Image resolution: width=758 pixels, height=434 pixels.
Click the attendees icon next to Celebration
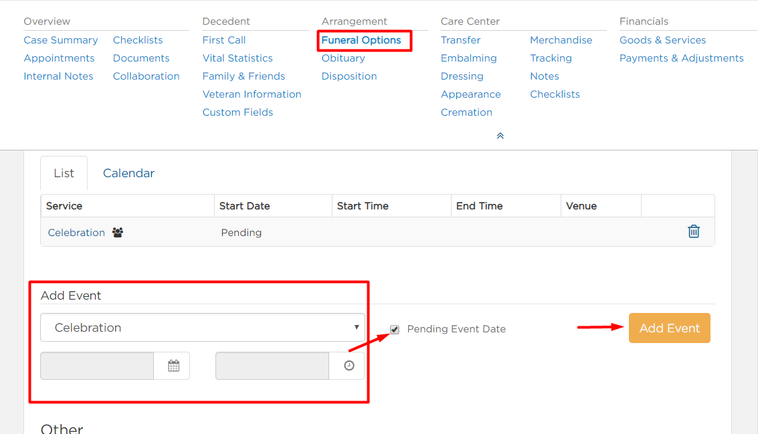pos(118,233)
